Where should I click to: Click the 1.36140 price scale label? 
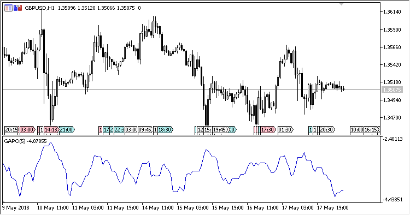click(392, 12)
